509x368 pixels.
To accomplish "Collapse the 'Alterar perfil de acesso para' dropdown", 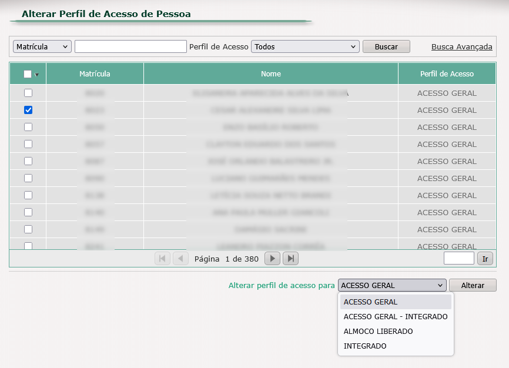I will [x=392, y=285].
